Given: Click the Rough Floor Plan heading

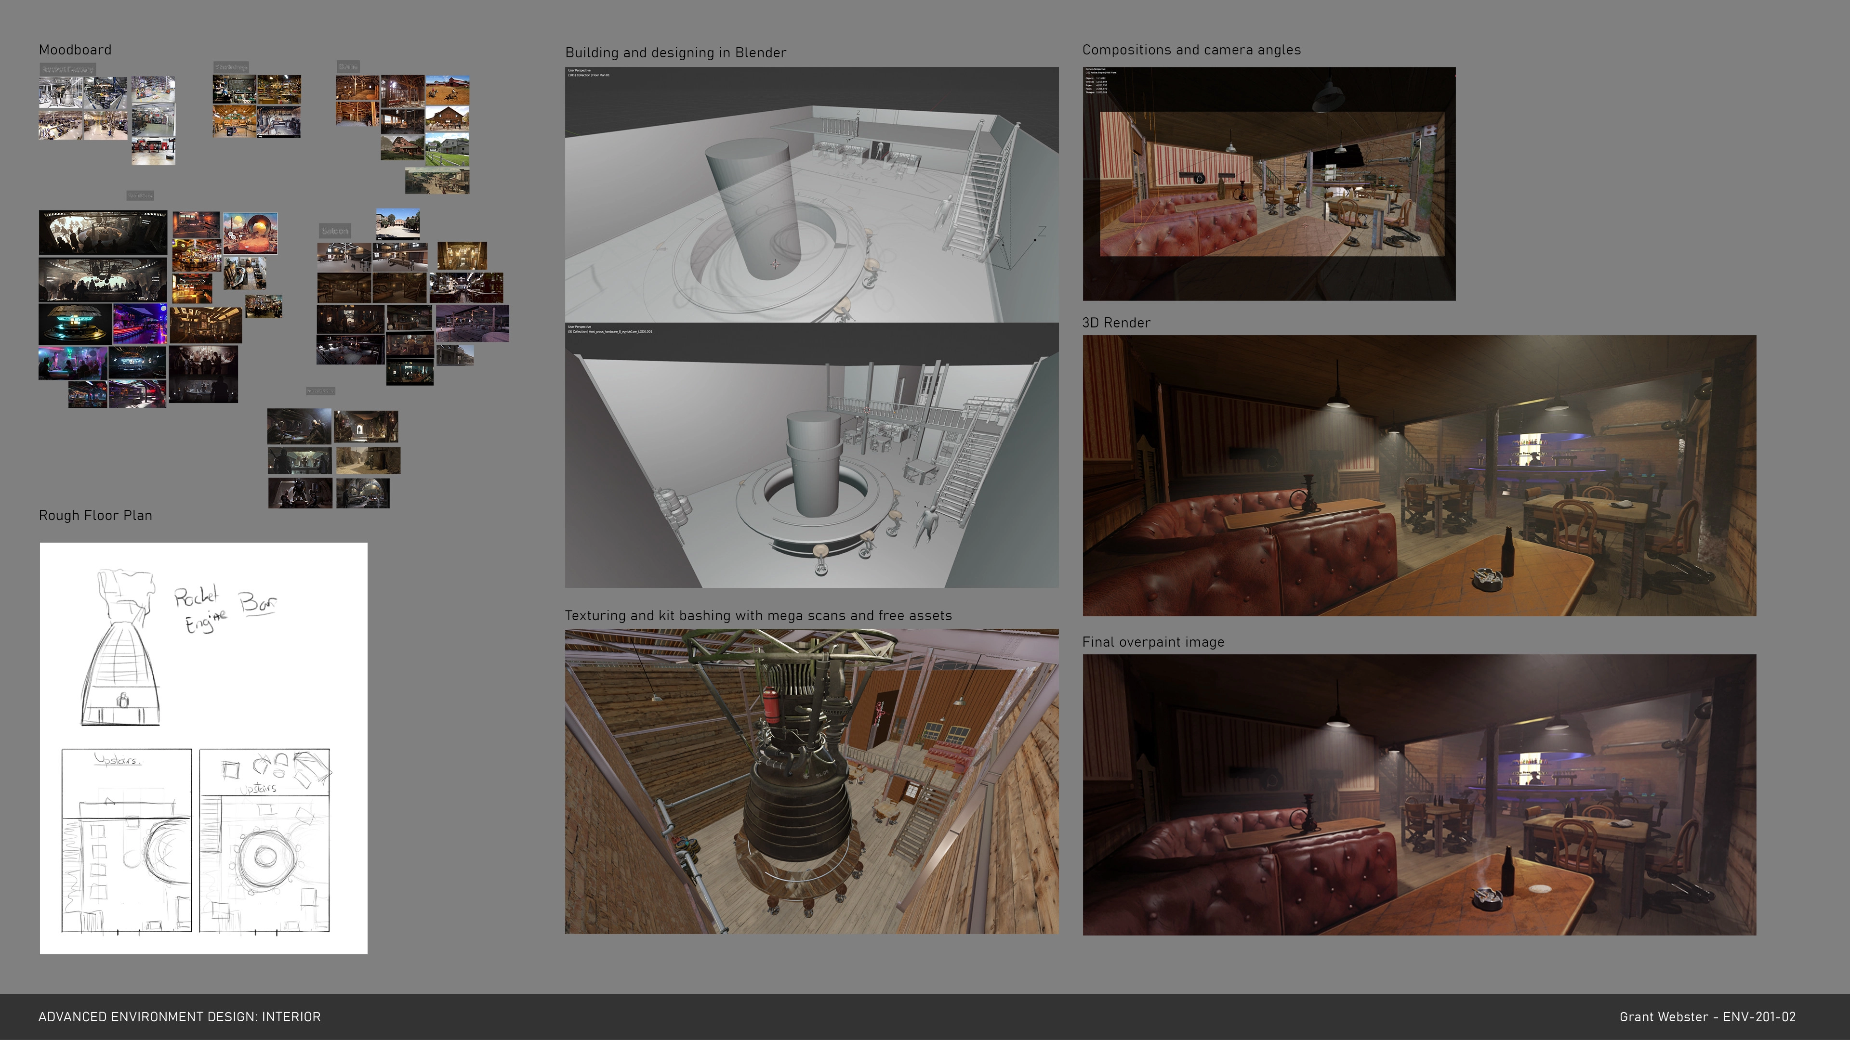Looking at the screenshot, I should point(95,515).
